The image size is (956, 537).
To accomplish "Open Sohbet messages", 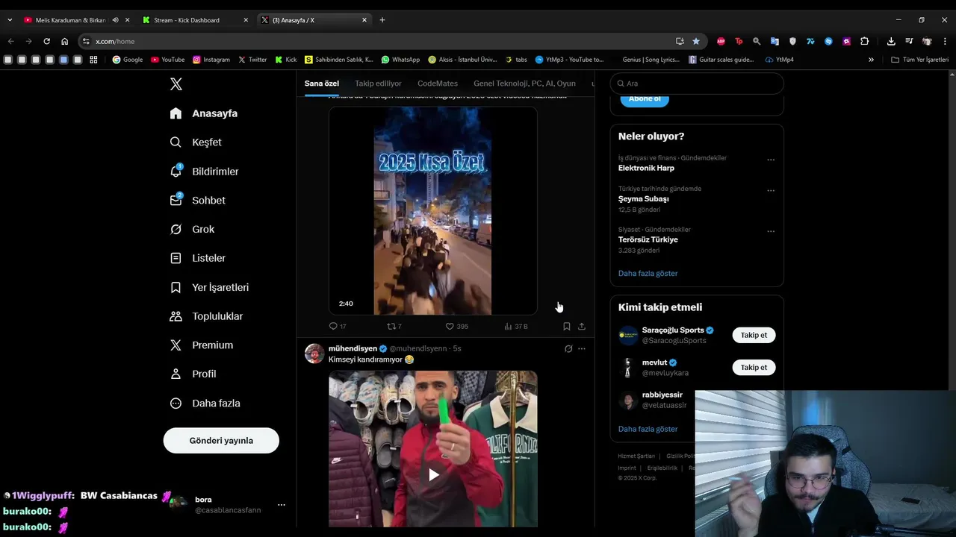I will click(197, 201).
